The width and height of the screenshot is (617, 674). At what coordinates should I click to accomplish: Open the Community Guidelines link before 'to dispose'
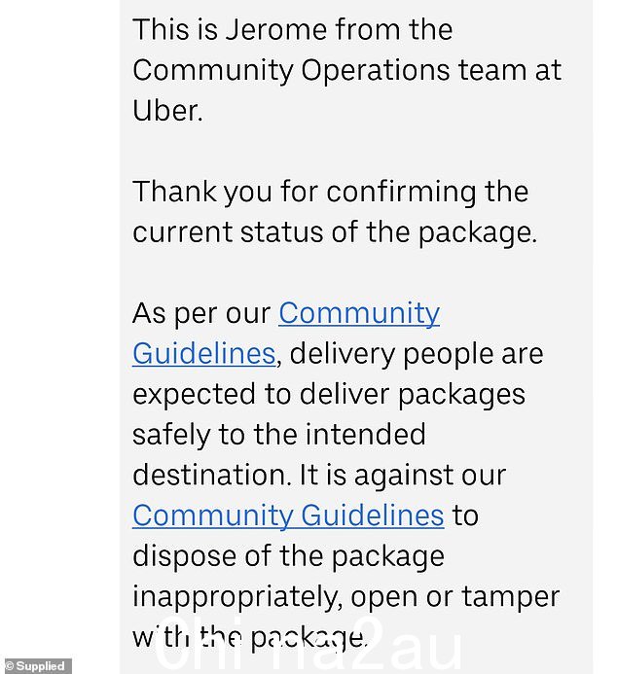coord(288,515)
